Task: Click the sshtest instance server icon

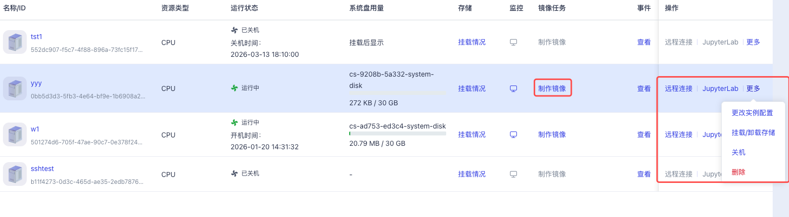Action: [x=15, y=174]
